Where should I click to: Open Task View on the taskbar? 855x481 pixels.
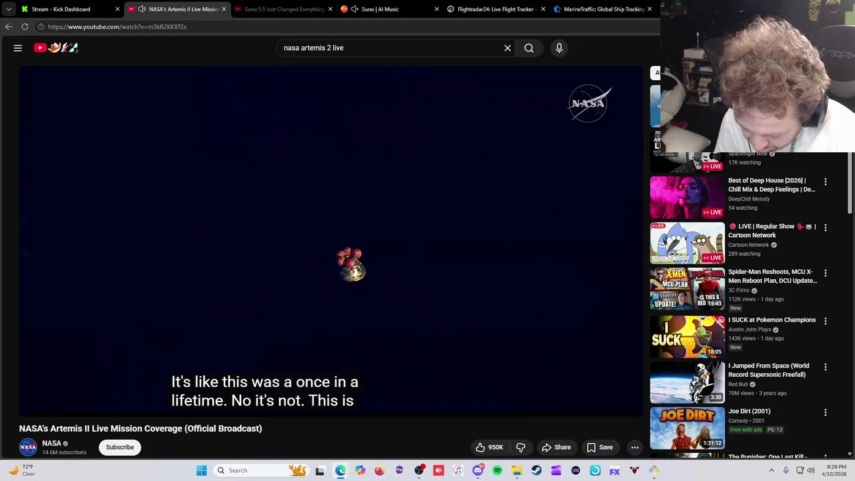click(320, 470)
